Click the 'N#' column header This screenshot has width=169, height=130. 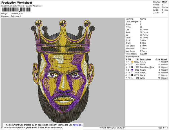tap(129, 59)
